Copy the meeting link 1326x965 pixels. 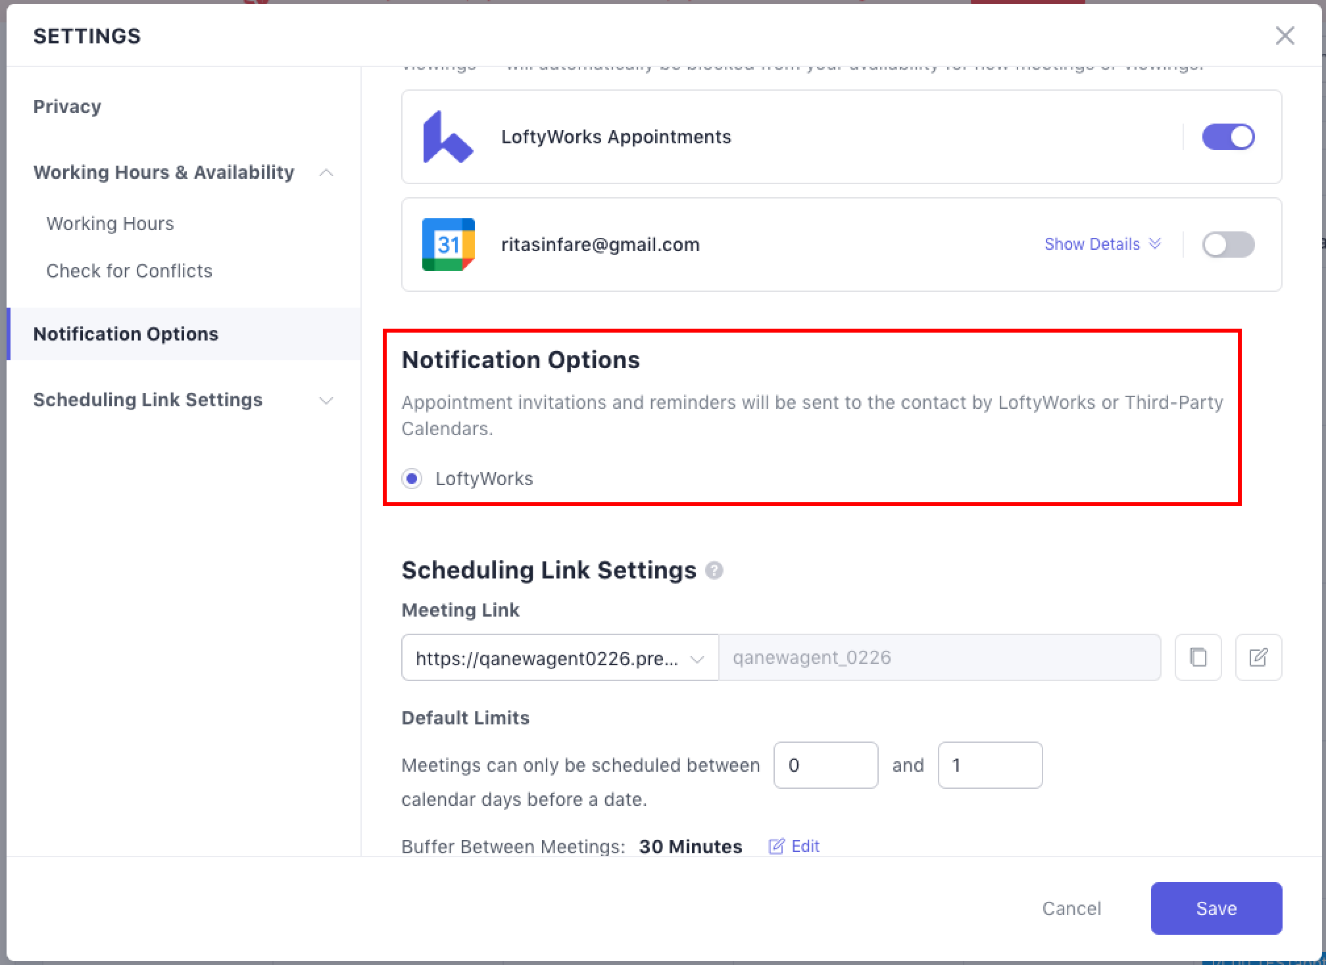pyautogui.click(x=1198, y=657)
